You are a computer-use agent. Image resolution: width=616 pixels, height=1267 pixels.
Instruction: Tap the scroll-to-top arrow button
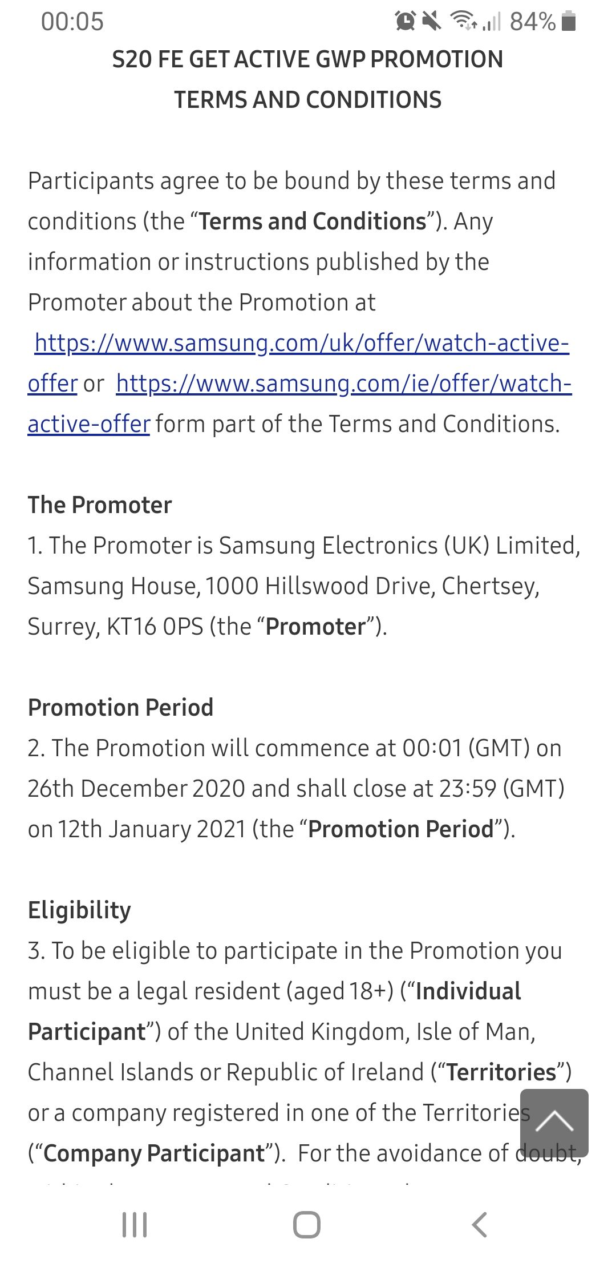[x=554, y=1123]
